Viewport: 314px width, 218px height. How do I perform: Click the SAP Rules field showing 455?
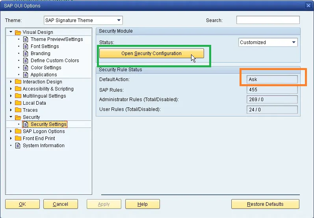click(272, 90)
